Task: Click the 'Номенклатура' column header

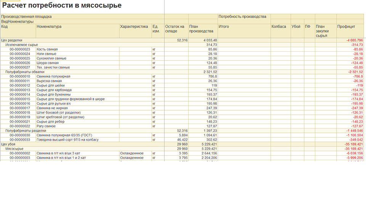Action: click(x=77, y=31)
